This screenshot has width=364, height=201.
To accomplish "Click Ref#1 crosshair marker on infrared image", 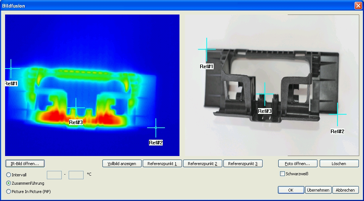I will point(11,68).
